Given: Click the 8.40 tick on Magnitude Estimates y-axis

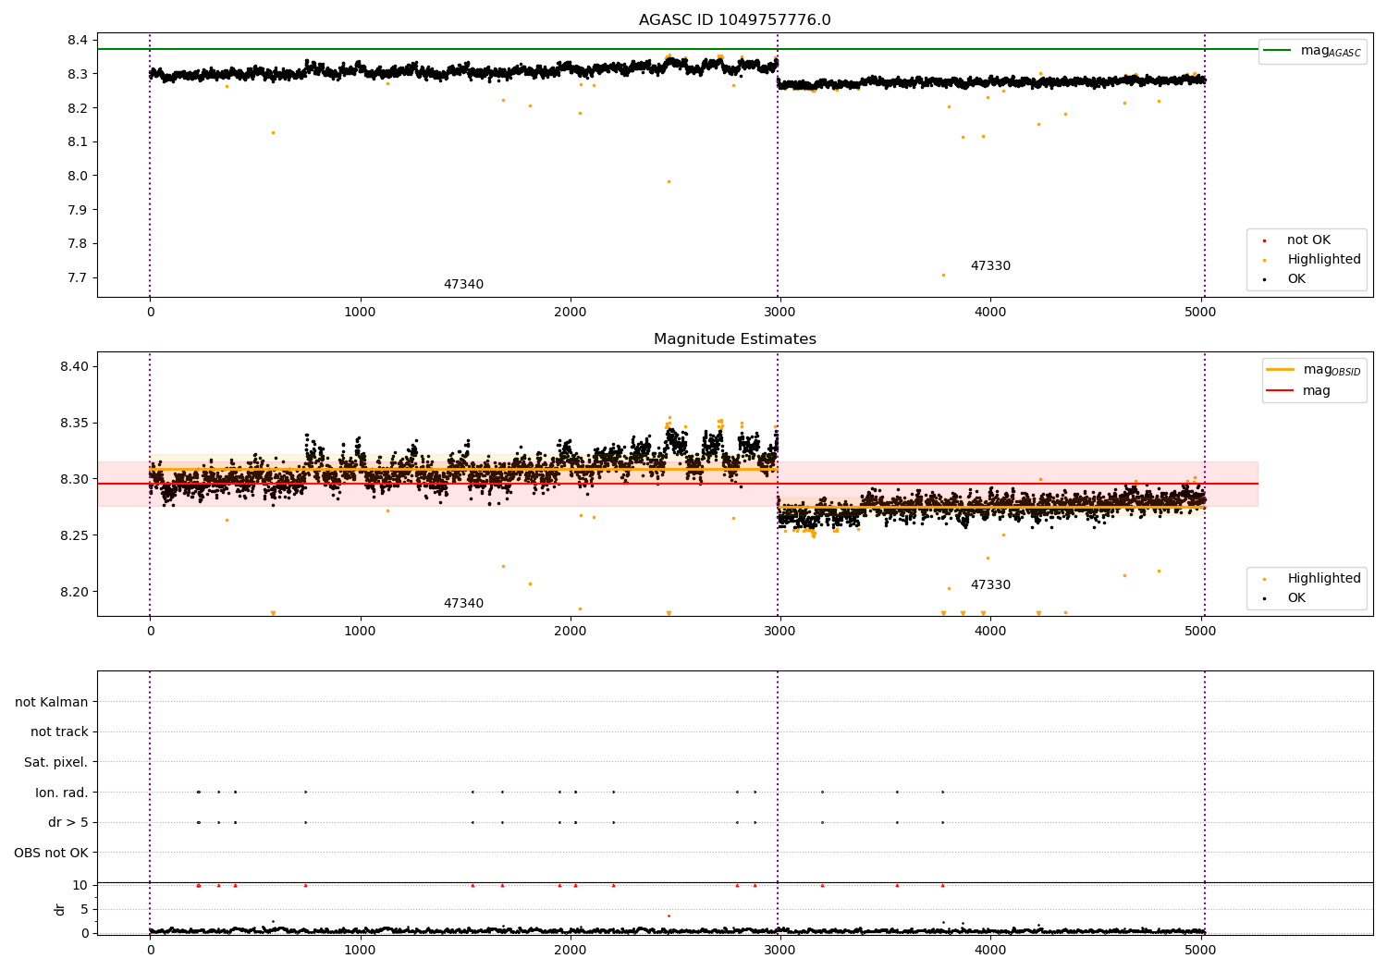Looking at the screenshot, I should coord(74,367).
